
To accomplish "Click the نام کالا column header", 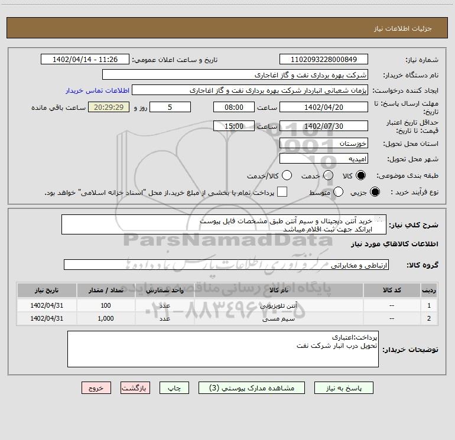I will coord(278,290).
